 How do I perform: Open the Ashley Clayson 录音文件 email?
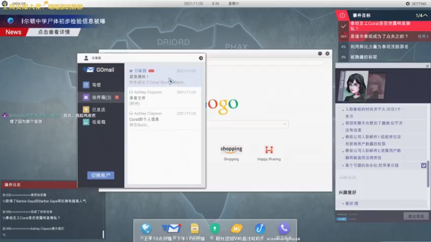[164, 98]
